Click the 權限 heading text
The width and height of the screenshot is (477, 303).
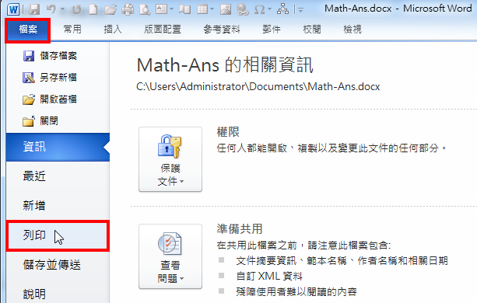228,132
